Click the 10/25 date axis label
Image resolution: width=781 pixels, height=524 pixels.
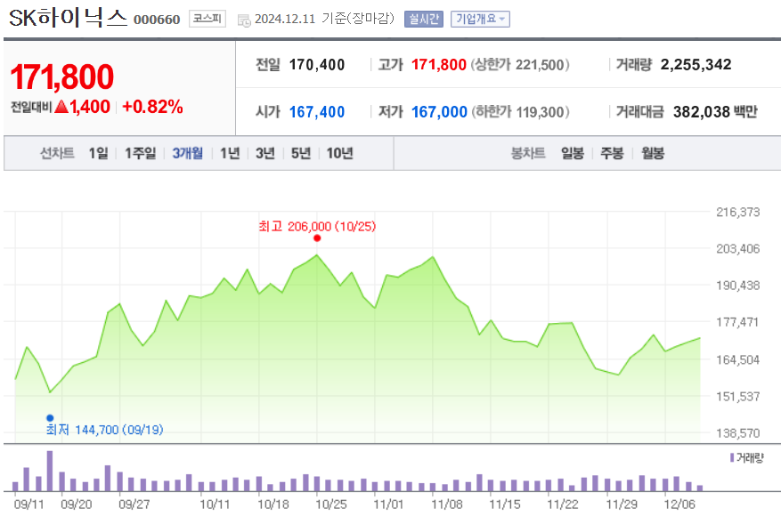pos(331,504)
